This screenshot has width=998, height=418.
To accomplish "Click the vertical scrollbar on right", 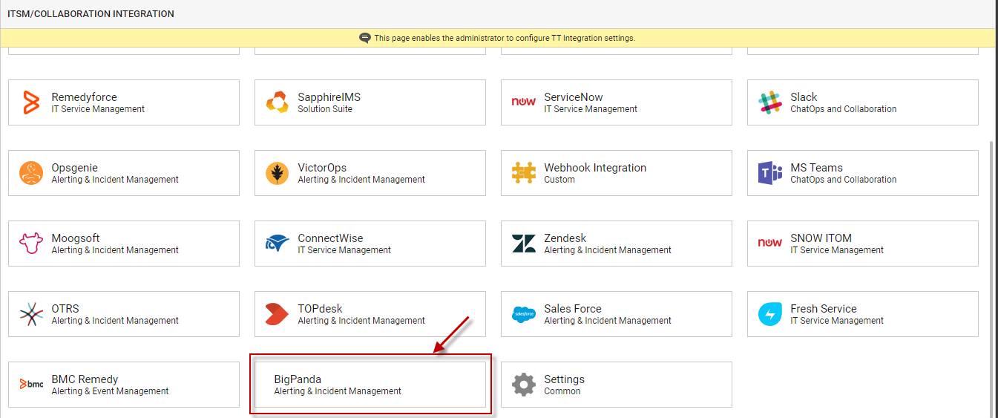I will 994,278.
